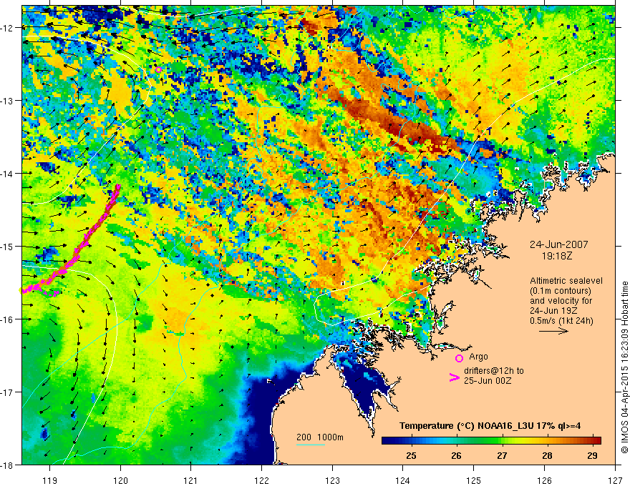The image size is (630, 486).
Task: Click the Argo float circle near 120.5E
Action: (158, 70)
